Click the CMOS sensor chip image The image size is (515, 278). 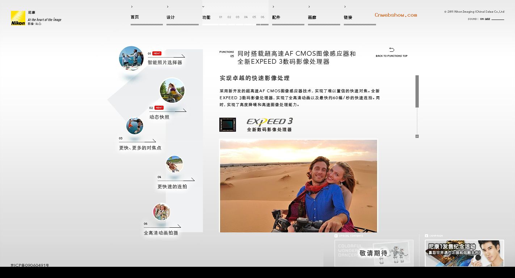click(228, 125)
